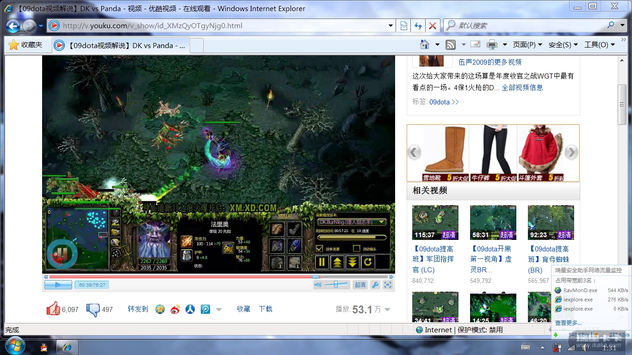This screenshot has height=355, width=632.
Task: Share to Qzone via the star icon
Action: (160, 309)
